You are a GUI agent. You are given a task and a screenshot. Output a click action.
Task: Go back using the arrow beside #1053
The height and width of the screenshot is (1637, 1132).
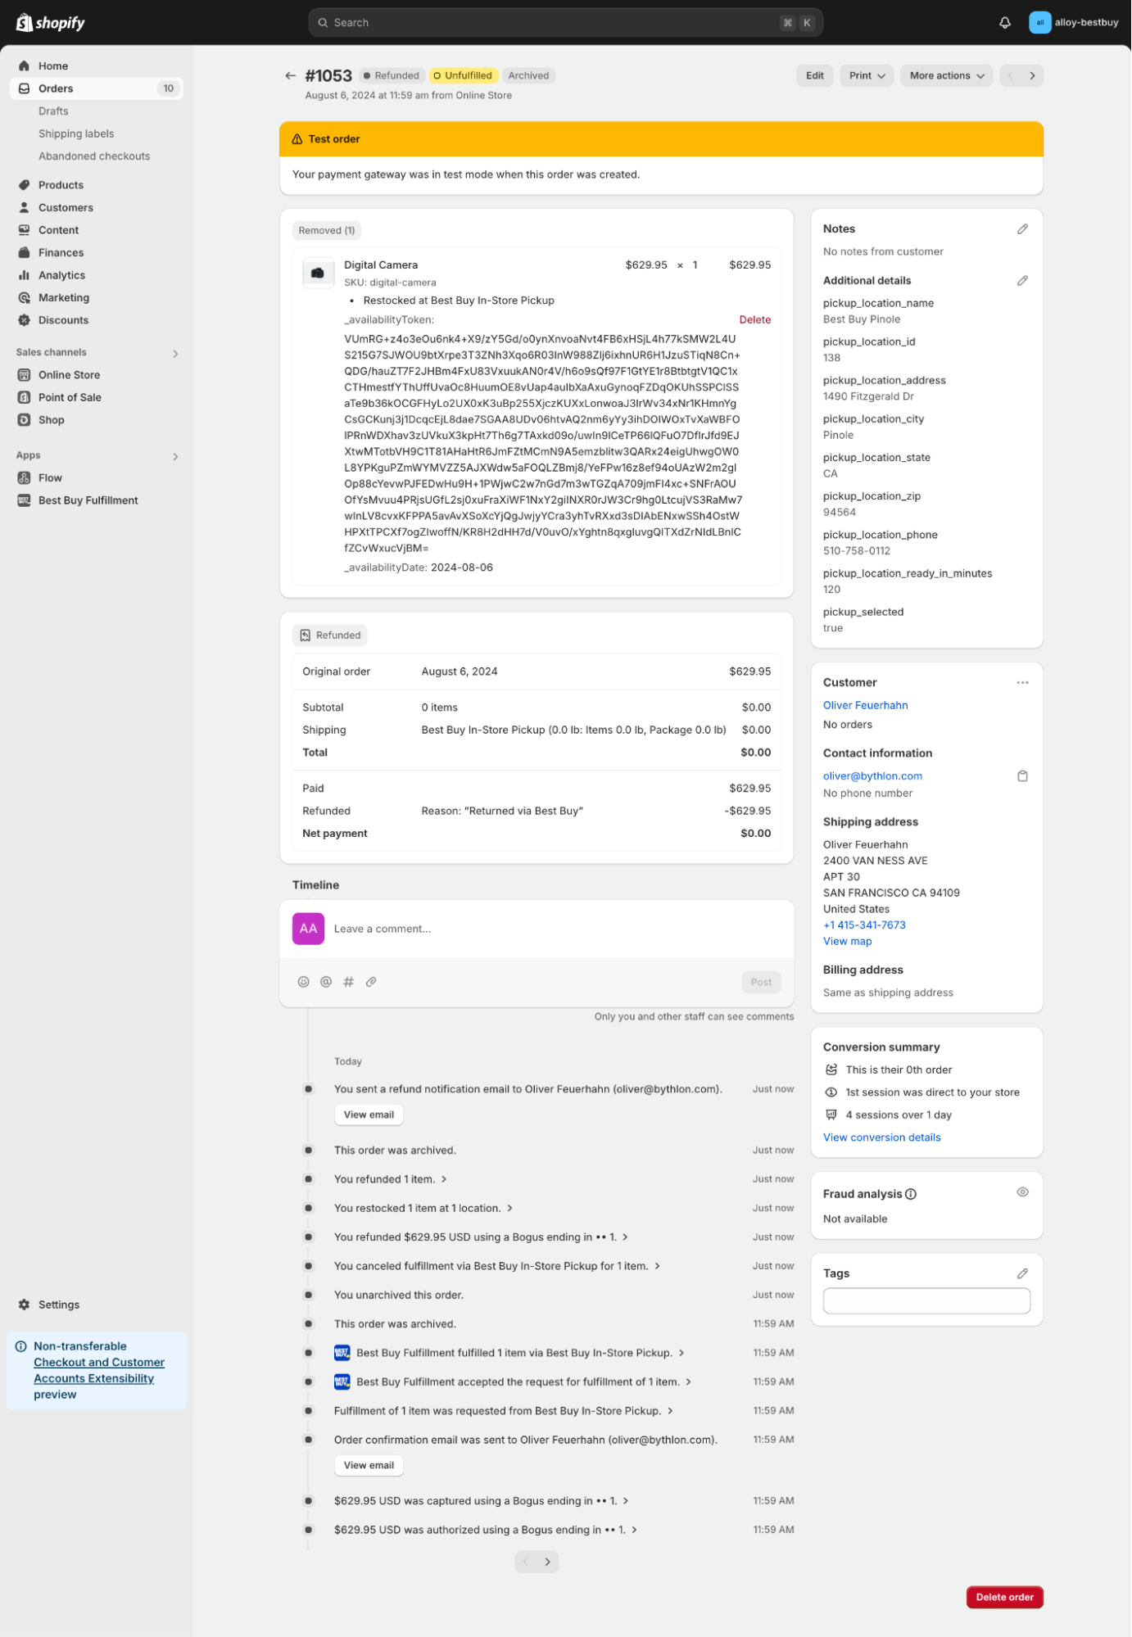[290, 75]
